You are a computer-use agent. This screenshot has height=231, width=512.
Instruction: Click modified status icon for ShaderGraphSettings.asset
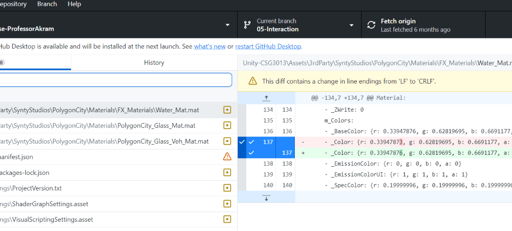(227, 204)
